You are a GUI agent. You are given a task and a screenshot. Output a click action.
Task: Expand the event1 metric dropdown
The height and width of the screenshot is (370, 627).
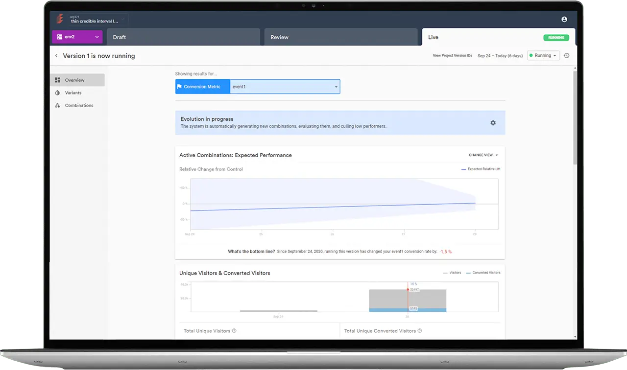(285, 87)
